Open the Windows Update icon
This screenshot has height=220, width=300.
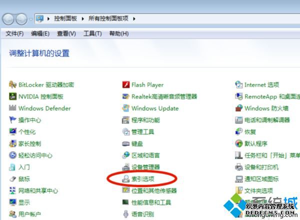126,108
